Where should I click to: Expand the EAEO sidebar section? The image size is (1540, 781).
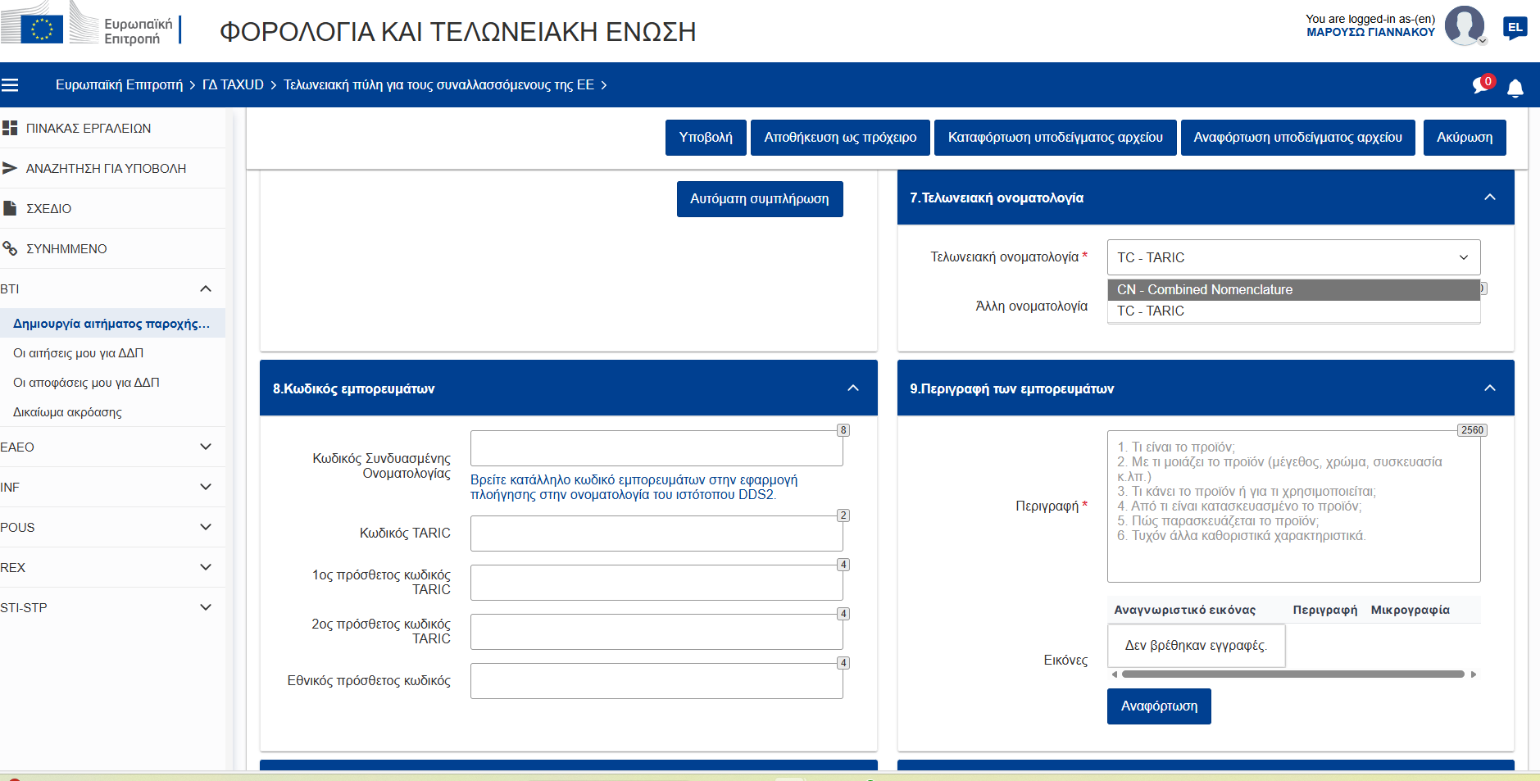click(x=206, y=447)
